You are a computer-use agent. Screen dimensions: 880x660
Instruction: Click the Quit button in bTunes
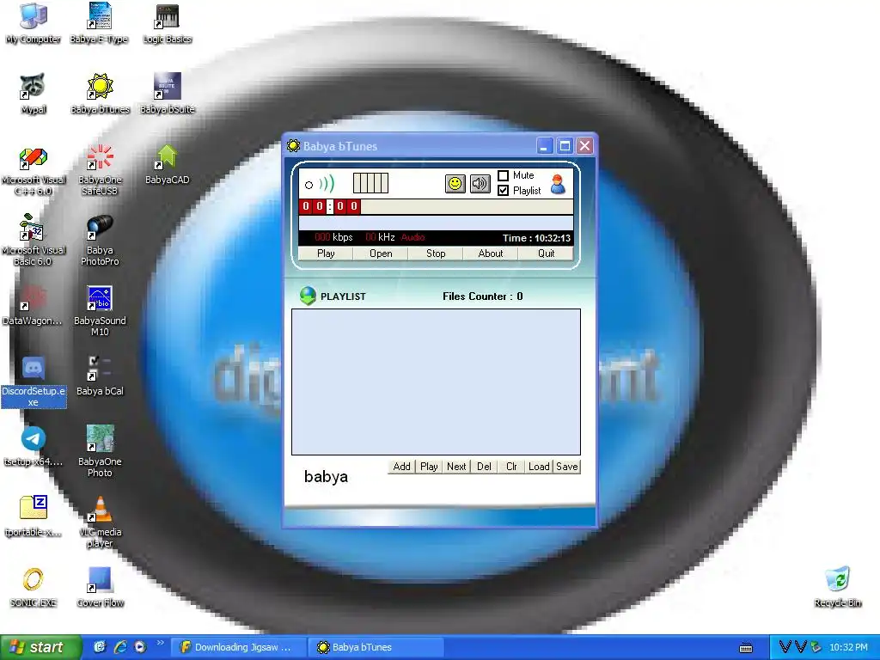click(x=546, y=254)
